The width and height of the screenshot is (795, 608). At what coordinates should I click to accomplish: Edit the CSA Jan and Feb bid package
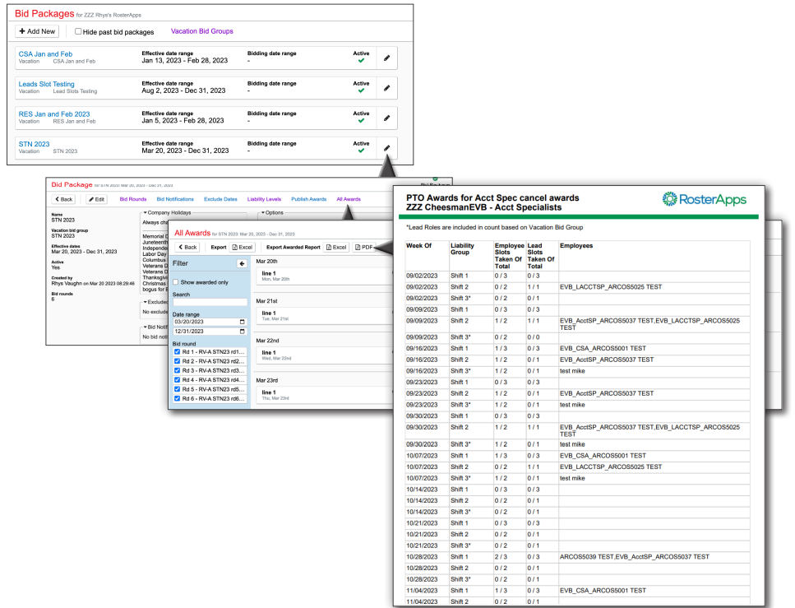[387, 58]
